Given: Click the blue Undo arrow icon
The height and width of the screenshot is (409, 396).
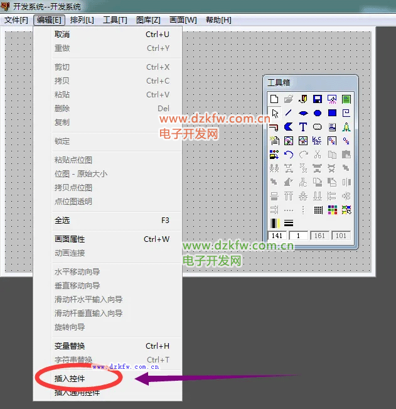Looking at the screenshot, I should (x=289, y=155).
